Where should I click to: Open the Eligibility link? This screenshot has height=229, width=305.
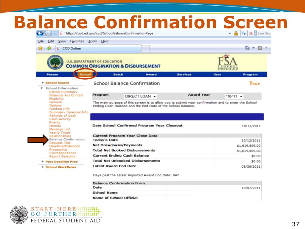click(x=56, y=98)
